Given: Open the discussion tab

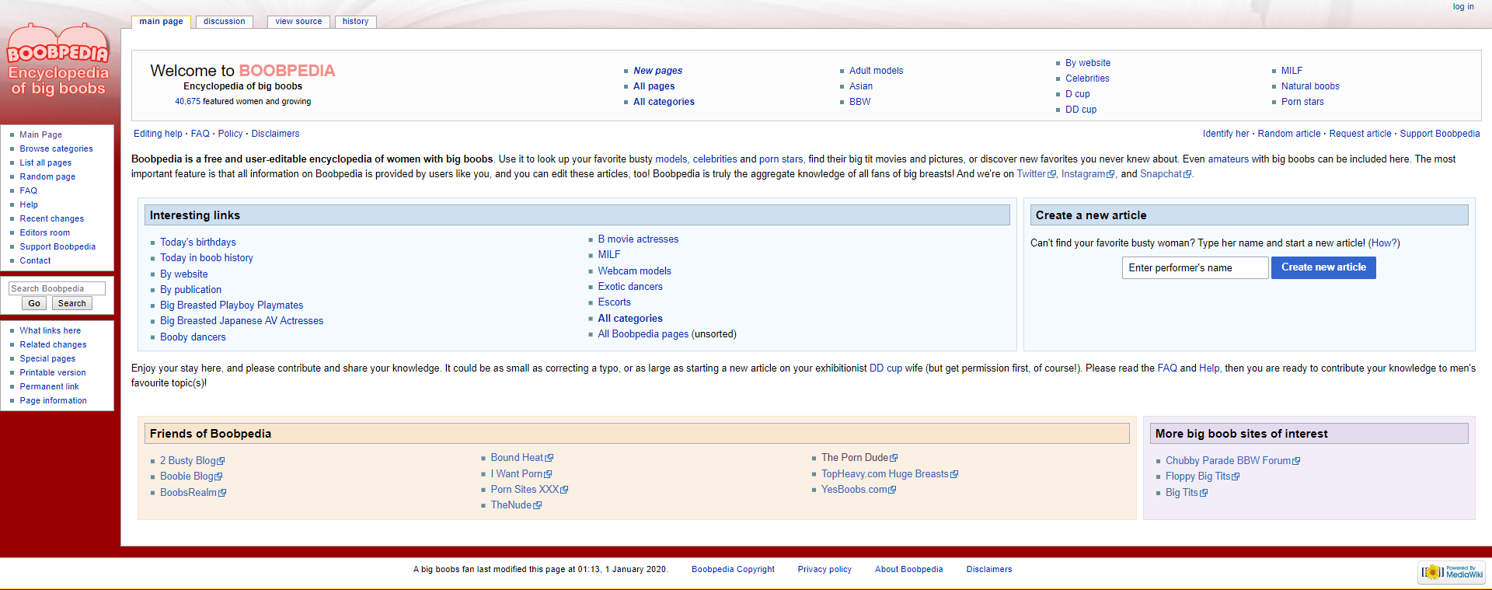Looking at the screenshot, I should coord(224,22).
